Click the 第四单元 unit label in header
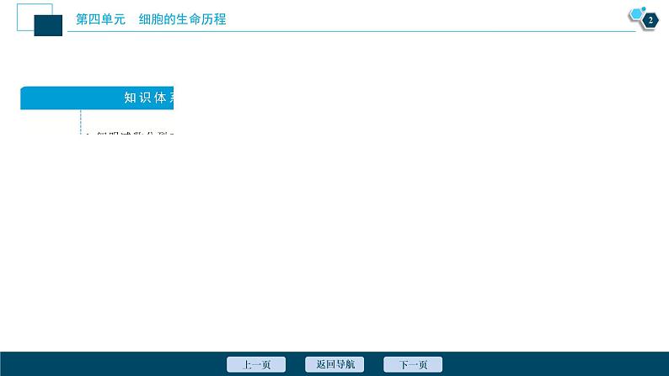 click(x=100, y=19)
